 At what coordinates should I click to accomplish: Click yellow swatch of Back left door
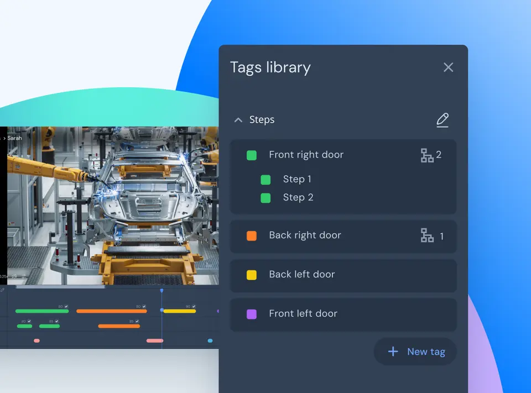tap(252, 275)
